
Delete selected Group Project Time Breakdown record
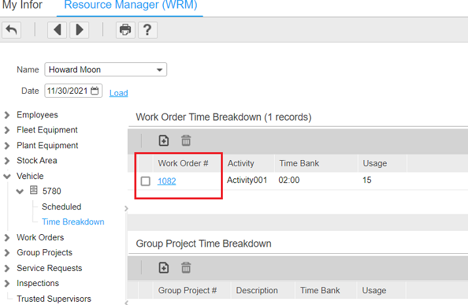click(186, 267)
